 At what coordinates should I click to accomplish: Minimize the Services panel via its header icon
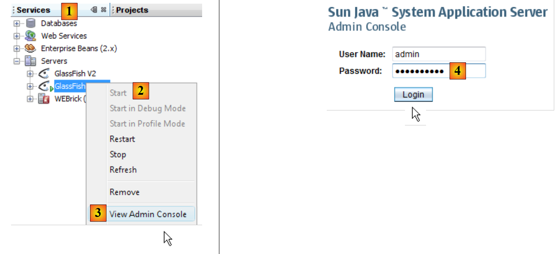94,10
